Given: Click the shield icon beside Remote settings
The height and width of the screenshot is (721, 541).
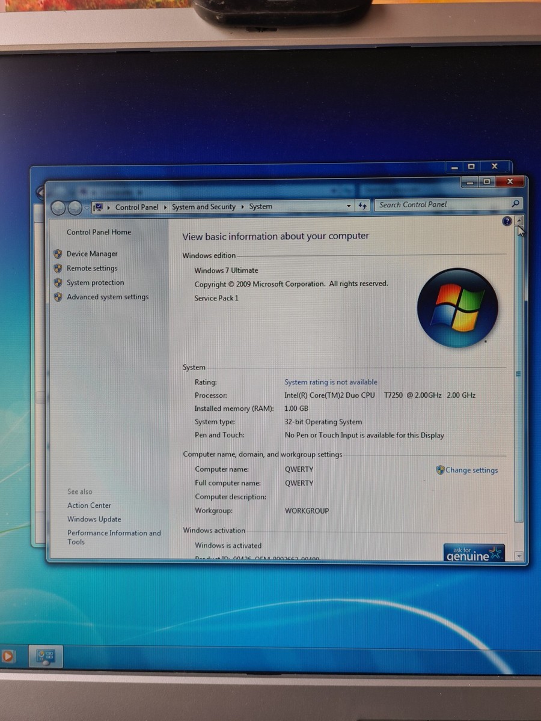Looking at the screenshot, I should (58, 269).
